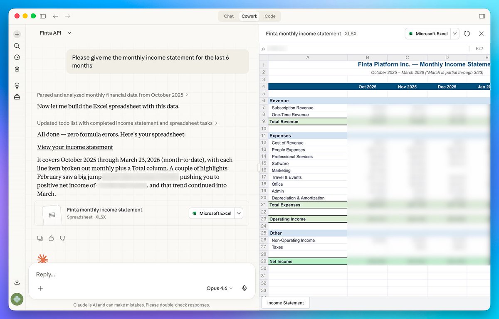This screenshot has height=319, width=499.
Task: Select the 'Total Revenue' cell
Action: (x=308, y=122)
